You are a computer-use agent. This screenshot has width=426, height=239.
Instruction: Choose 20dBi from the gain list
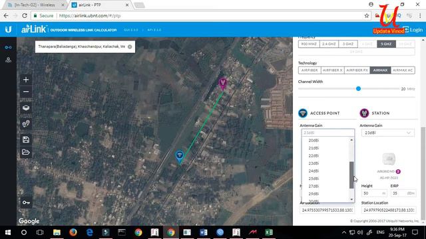pyautogui.click(x=314, y=140)
